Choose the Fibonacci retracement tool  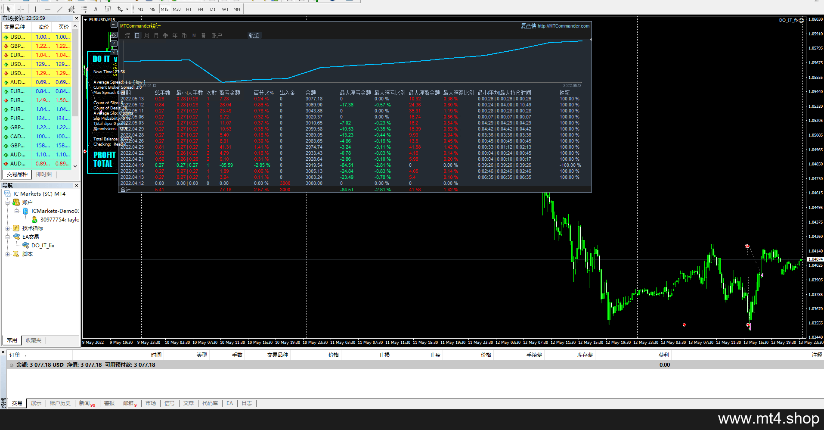84,9
